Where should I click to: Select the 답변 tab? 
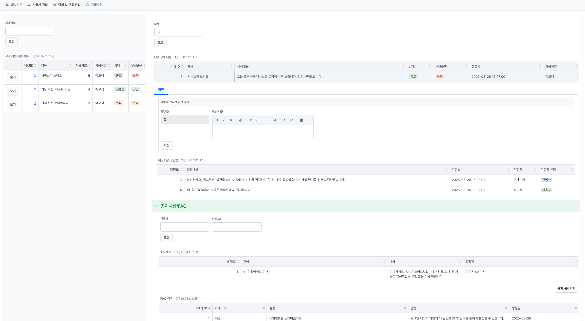click(161, 90)
